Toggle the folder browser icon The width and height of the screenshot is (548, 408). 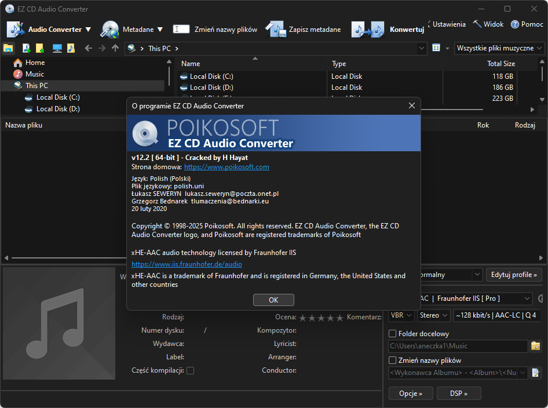click(x=8, y=48)
